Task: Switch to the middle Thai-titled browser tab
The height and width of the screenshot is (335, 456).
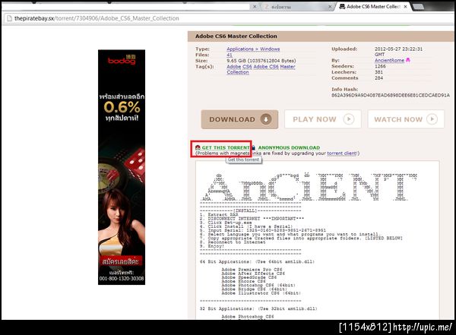Action: pos(296,6)
